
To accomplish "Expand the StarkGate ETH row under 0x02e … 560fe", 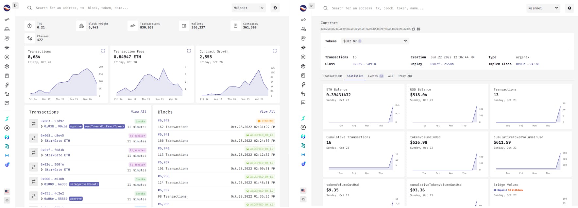I will point(42,169).
